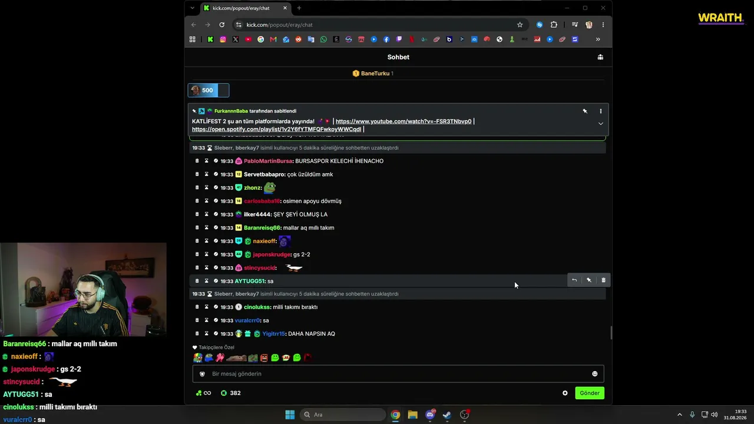
Task: Unpin the pinned KATLİFEST message
Action: [x=585, y=111]
